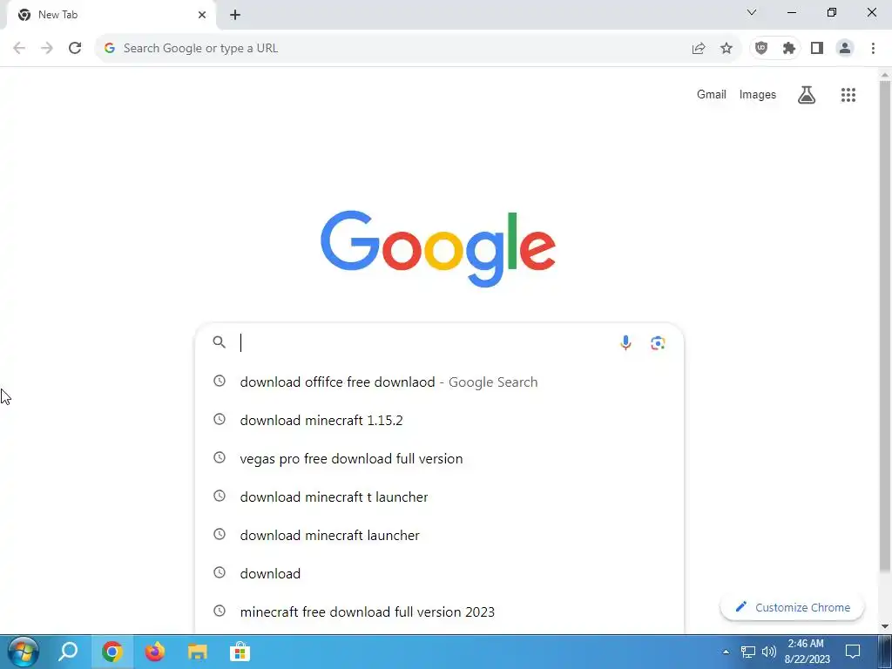Click the voice search microphone icon

click(625, 342)
